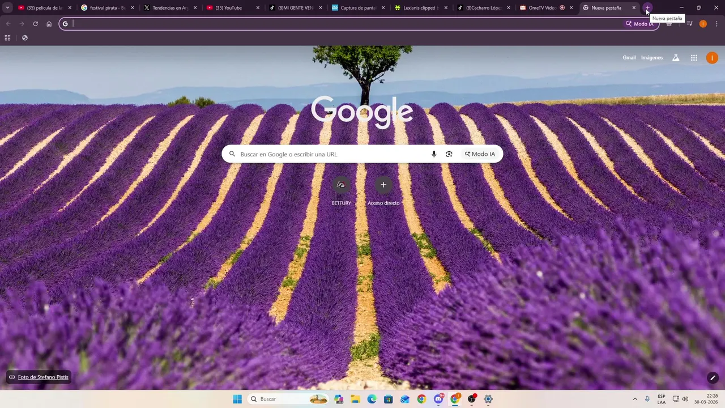The height and width of the screenshot is (408, 725).
Task: Expand hidden system tray icons
Action: click(635, 399)
